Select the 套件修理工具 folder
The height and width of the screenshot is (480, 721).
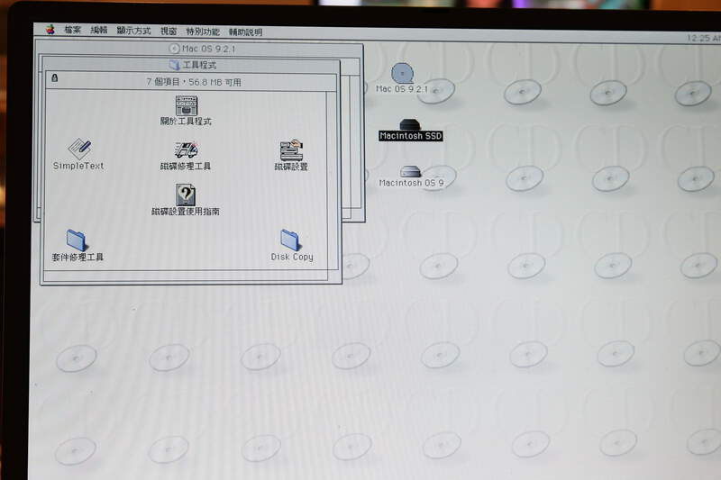tap(77, 240)
